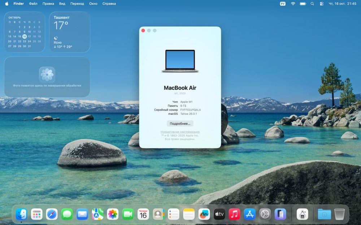Close the About This Mac window
Screen dimensions: 361x225
point(143,31)
